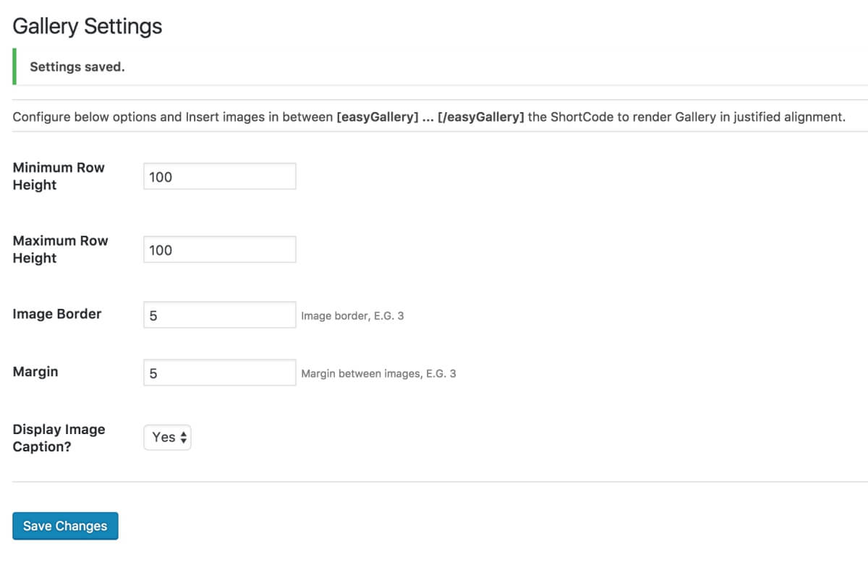Click the "Margin between images" hint text
868x565 pixels.
point(378,374)
